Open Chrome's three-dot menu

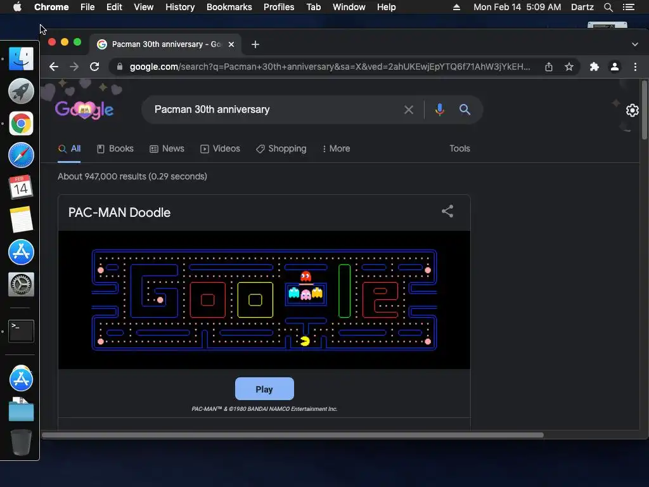point(635,67)
